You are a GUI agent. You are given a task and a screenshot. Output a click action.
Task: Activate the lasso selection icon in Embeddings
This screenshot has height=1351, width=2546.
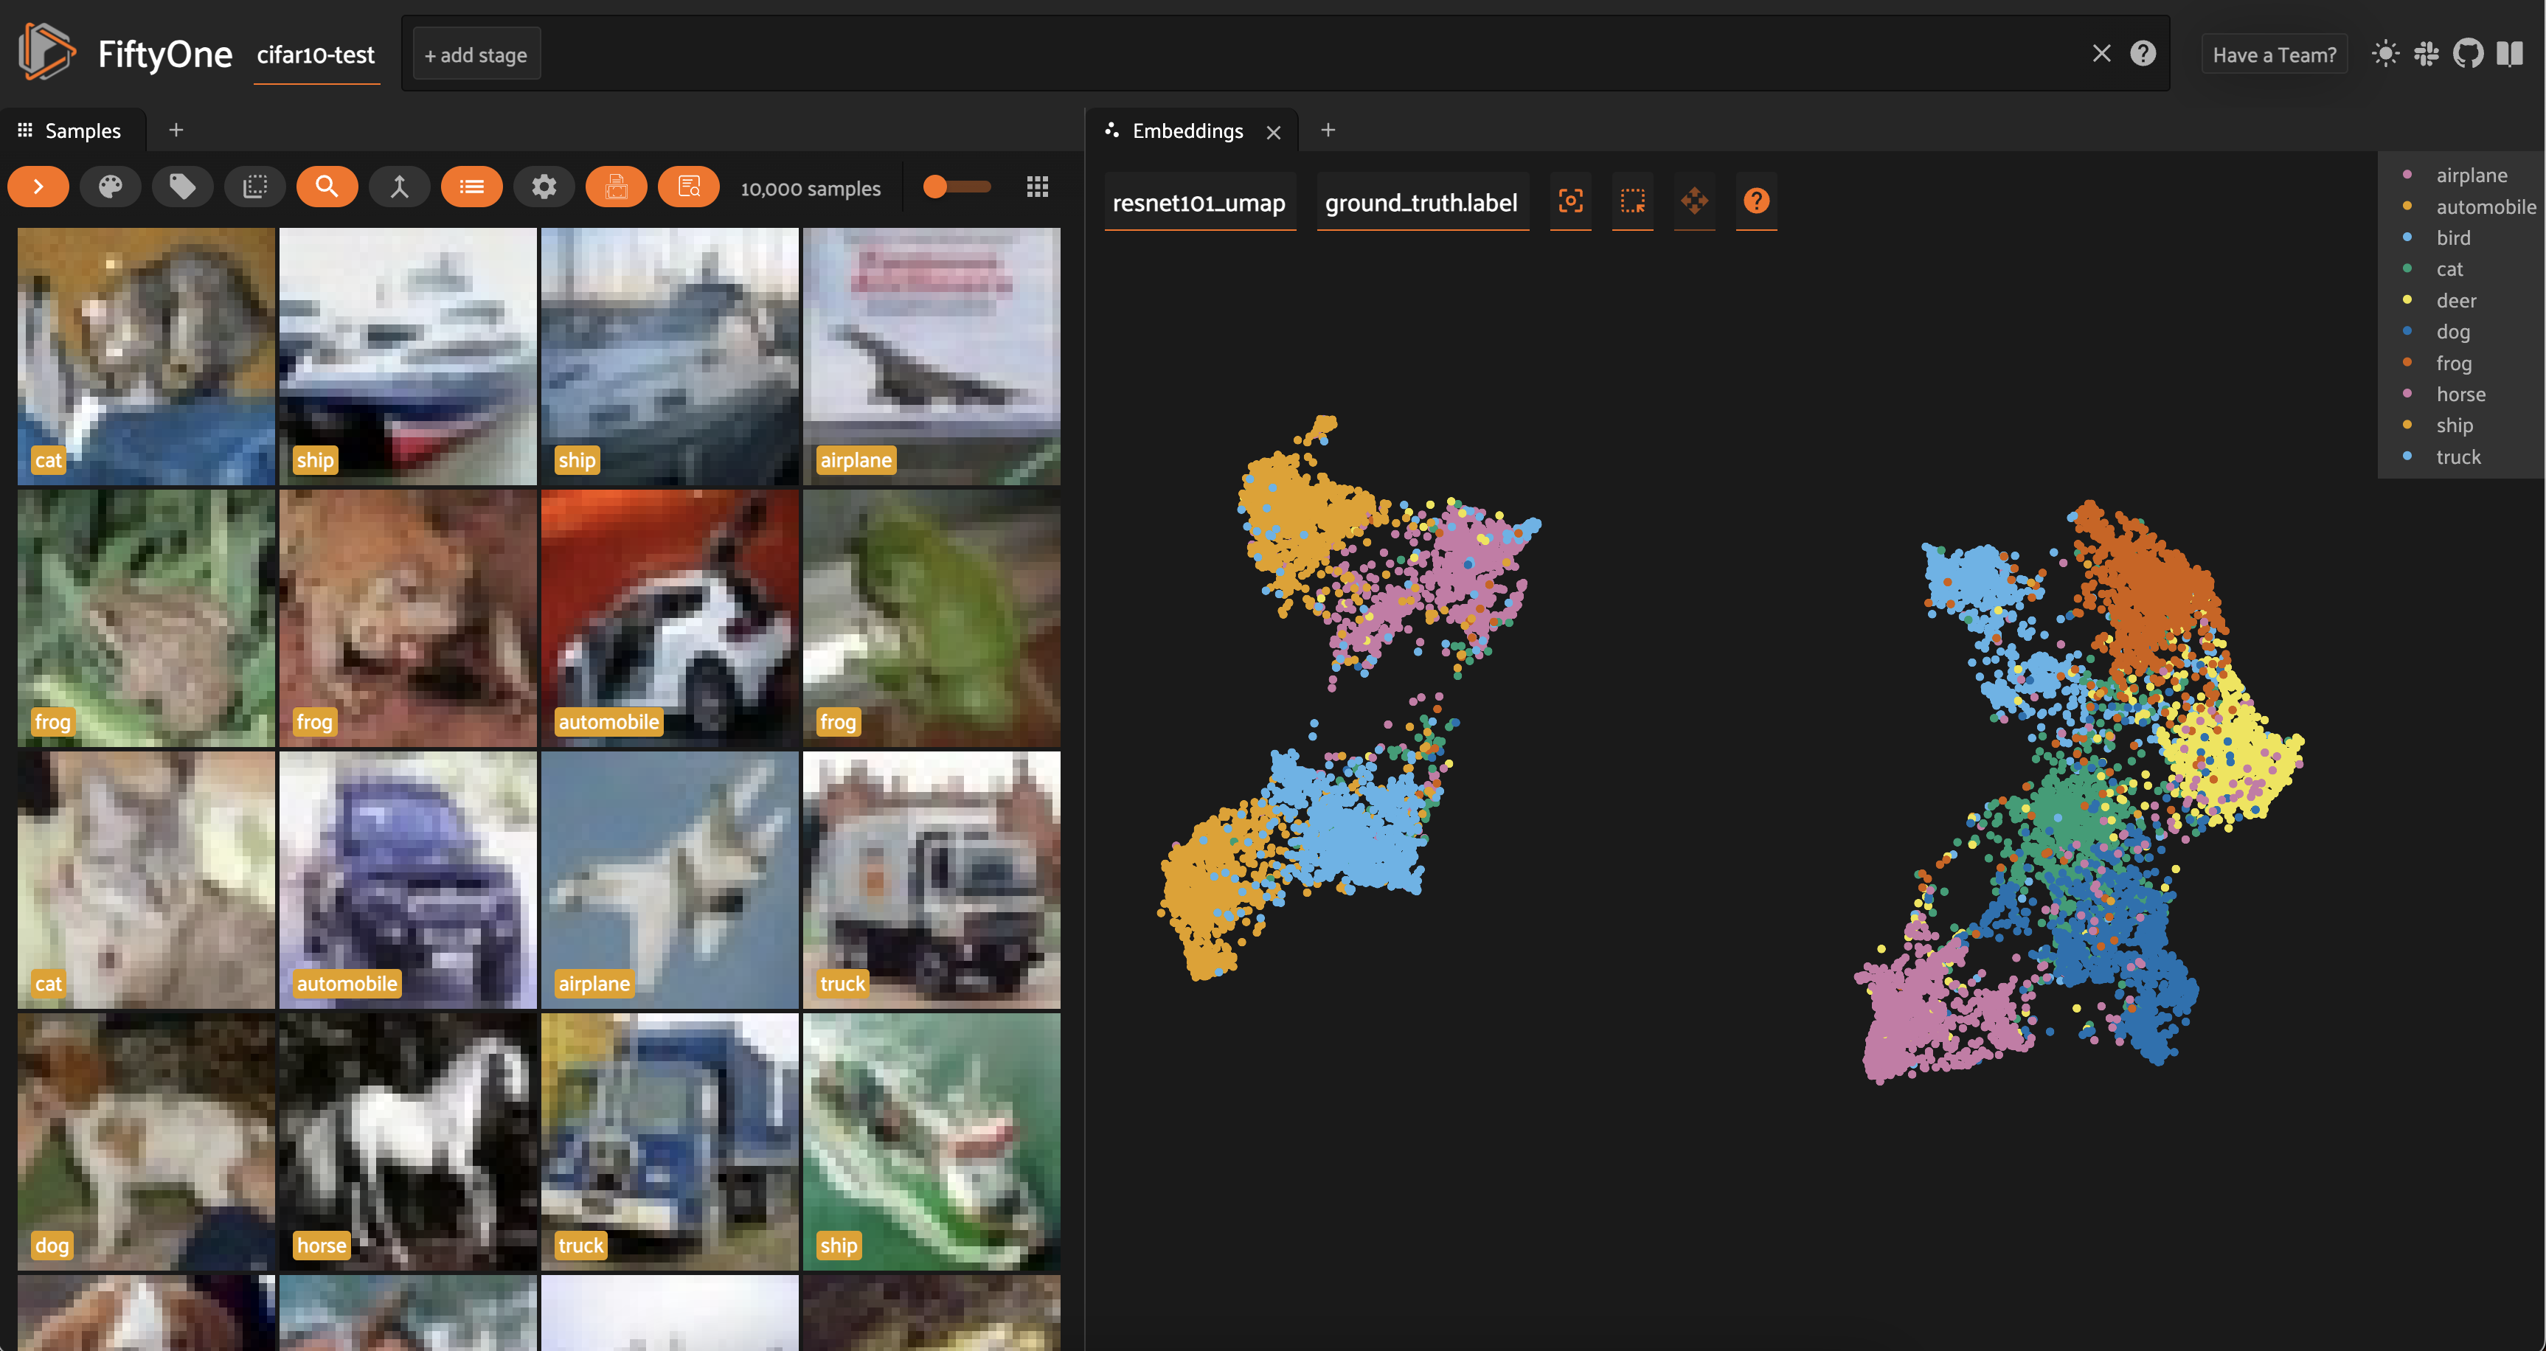(x=1631, y=201)
